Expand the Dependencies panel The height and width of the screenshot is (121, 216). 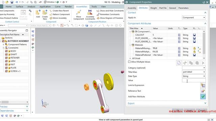tap(27, 111)
